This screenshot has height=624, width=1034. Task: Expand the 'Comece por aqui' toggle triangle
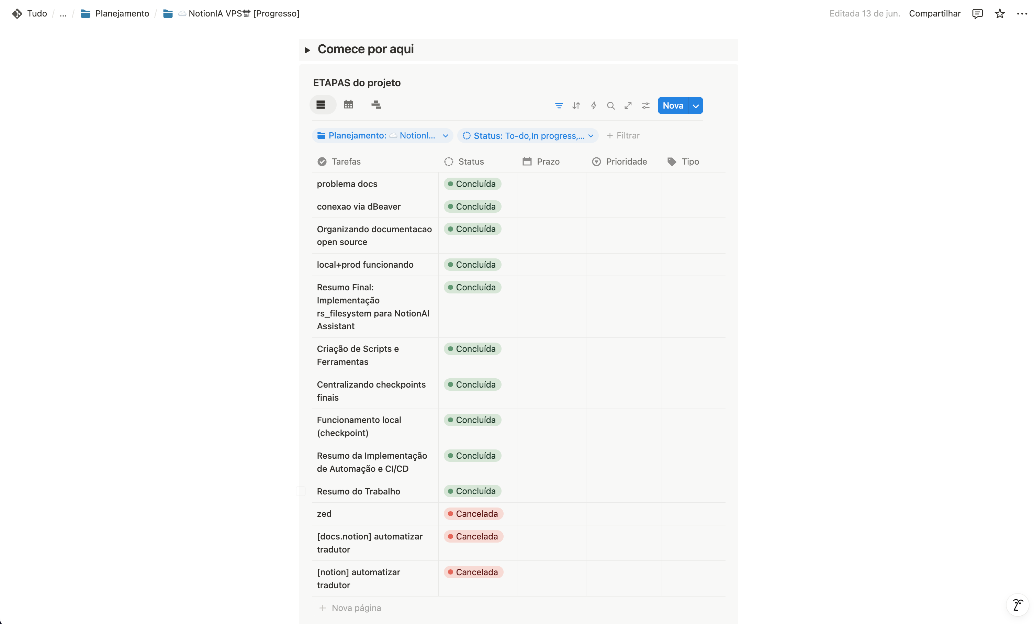click(307, 50)
